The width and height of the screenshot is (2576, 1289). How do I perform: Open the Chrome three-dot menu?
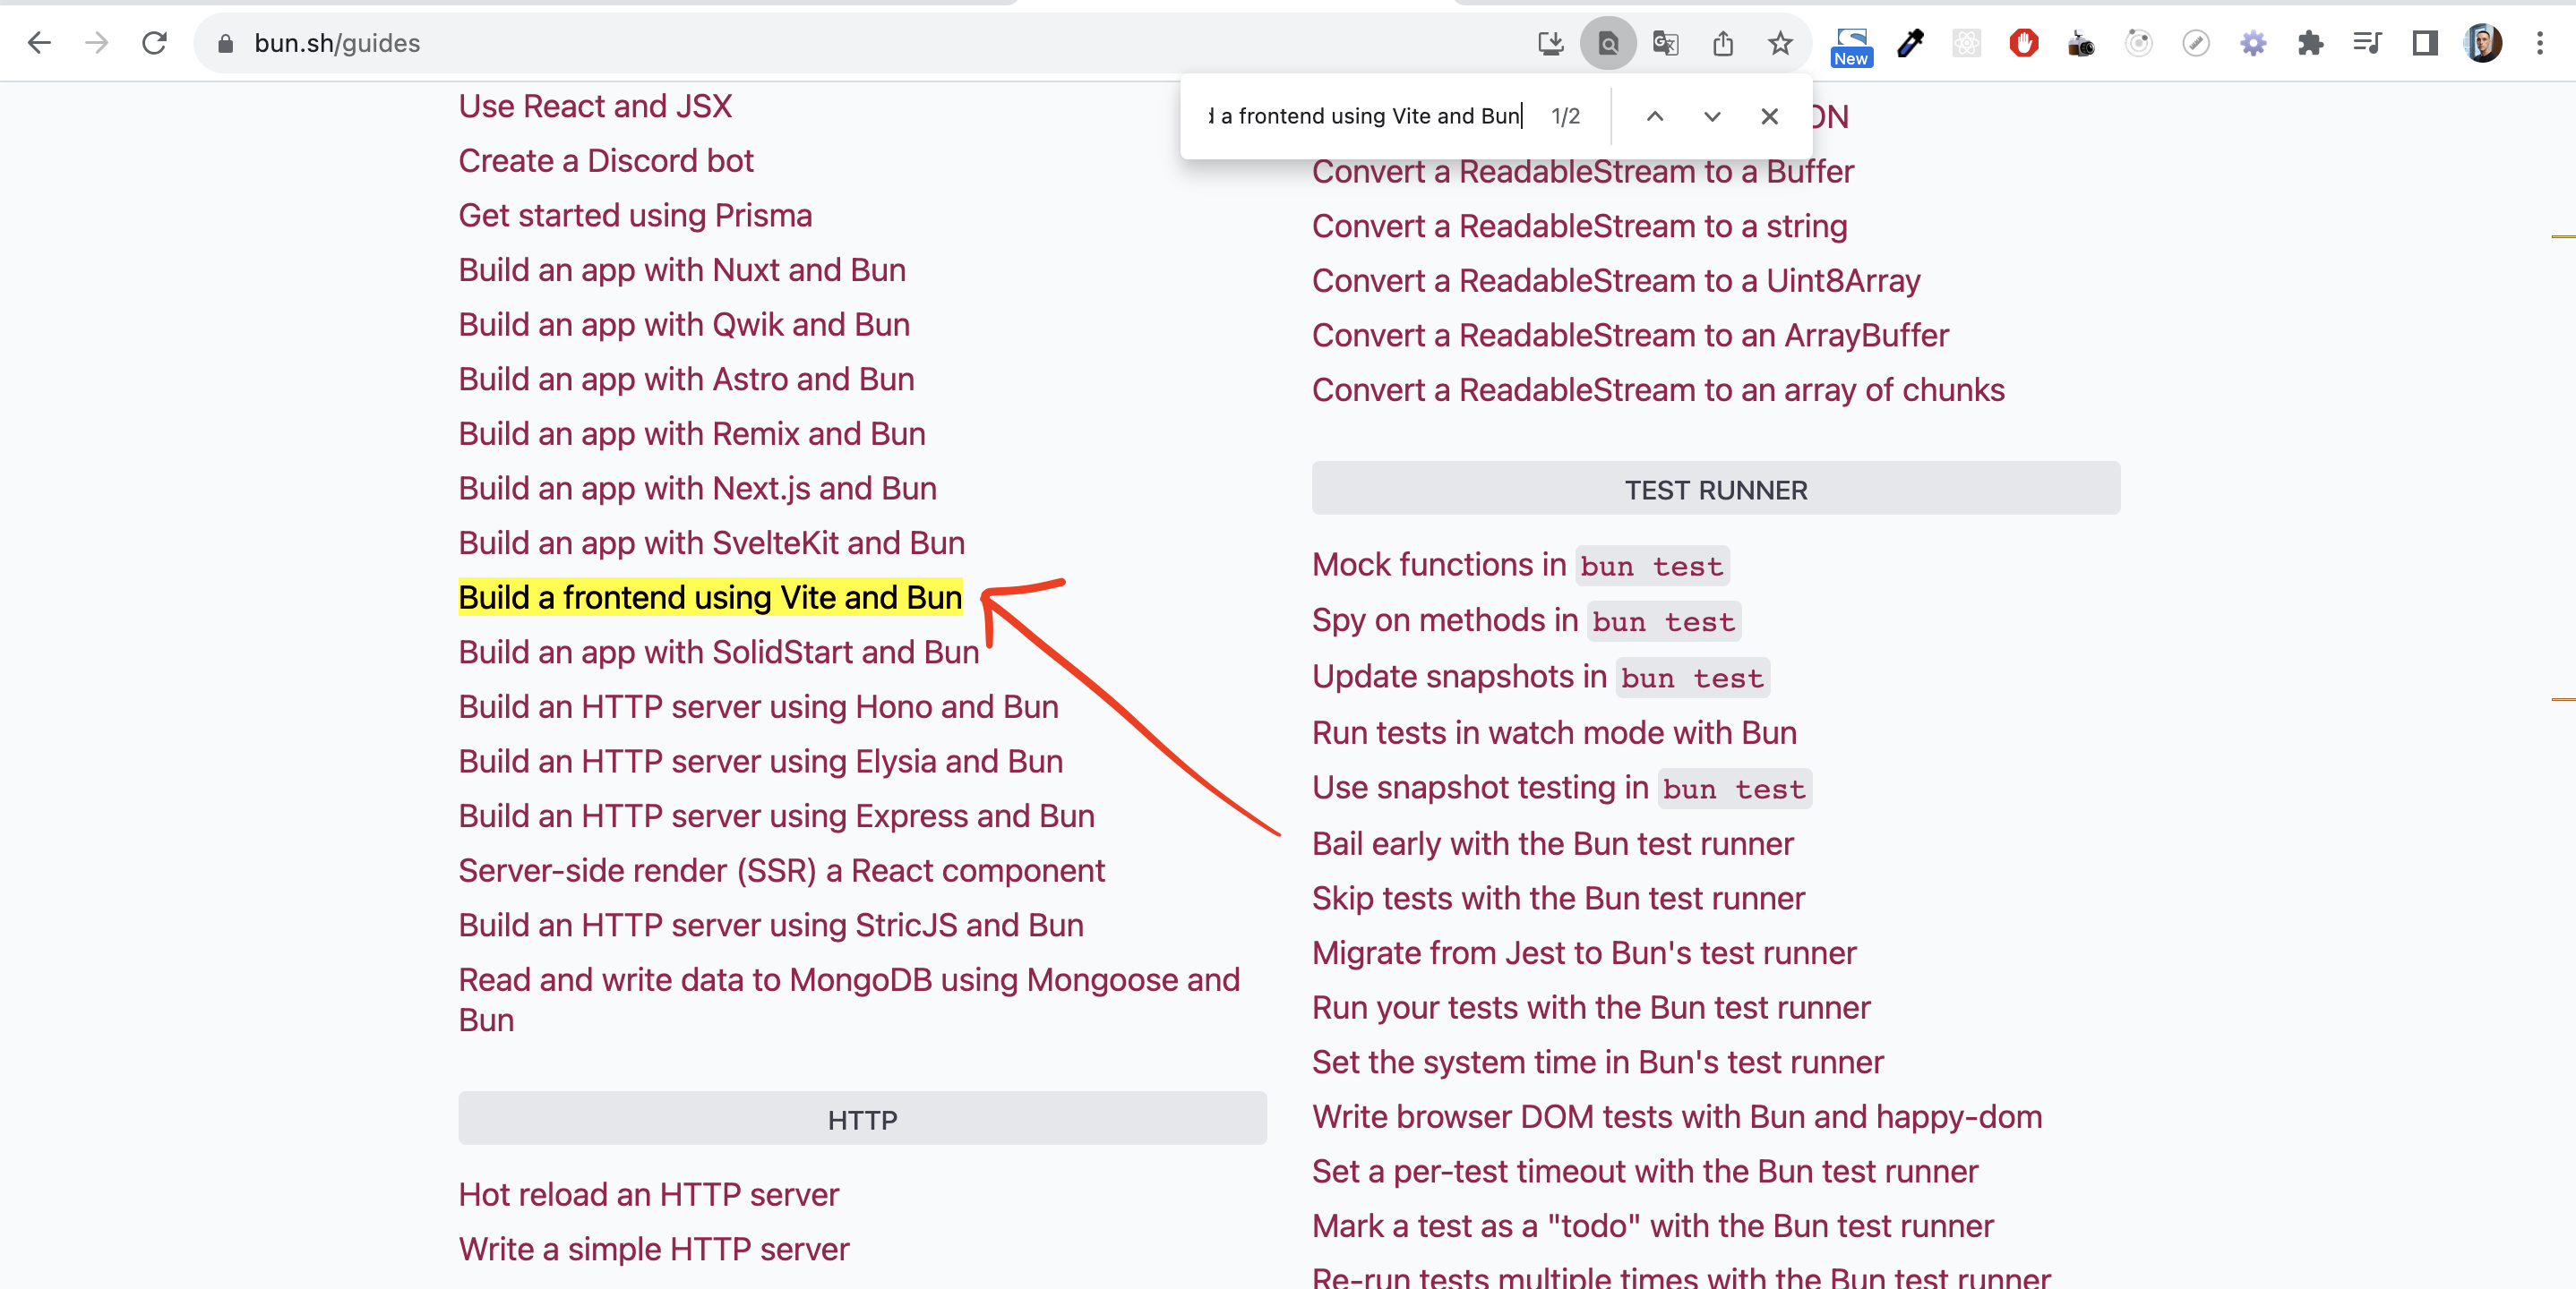pos(2540,43)
